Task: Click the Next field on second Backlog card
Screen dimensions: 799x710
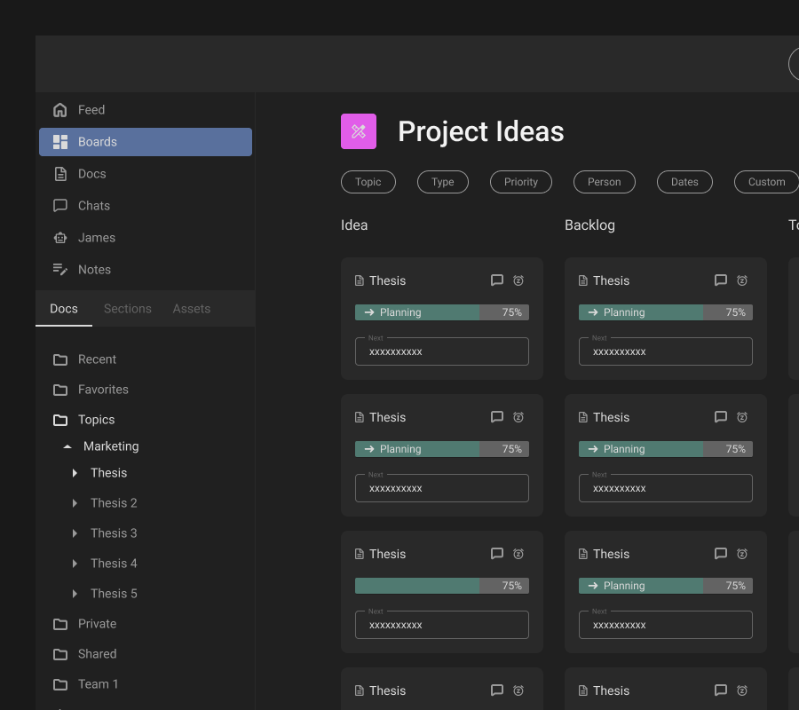Action: click(x=666, y=488)
